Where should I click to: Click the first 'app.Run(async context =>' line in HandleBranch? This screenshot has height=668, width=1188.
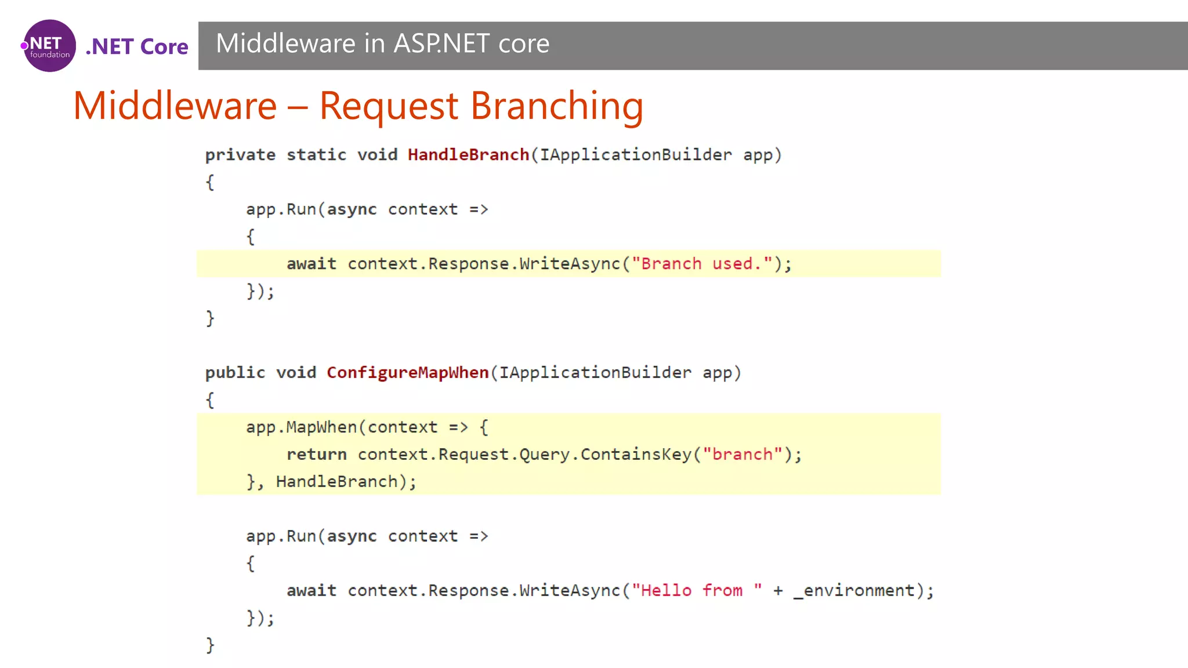click(x=367, y=209)
